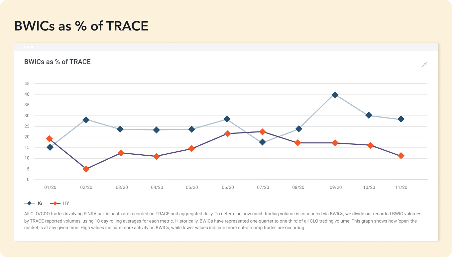
Task: Select the HY marker at 04/20
Action: point(156,156)
